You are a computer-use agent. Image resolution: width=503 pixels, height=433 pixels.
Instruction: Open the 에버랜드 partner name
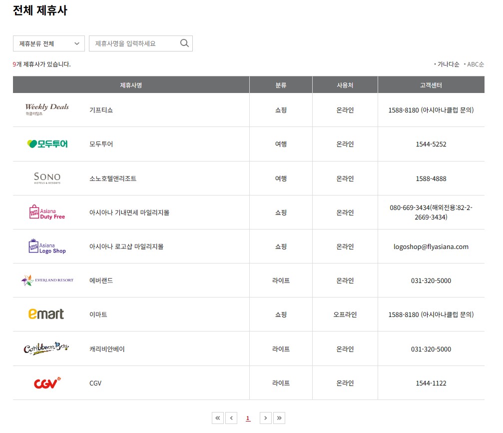(101, 280)
